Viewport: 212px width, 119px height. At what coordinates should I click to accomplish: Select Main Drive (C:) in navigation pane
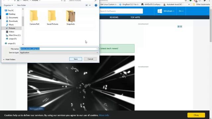(15, 35)
